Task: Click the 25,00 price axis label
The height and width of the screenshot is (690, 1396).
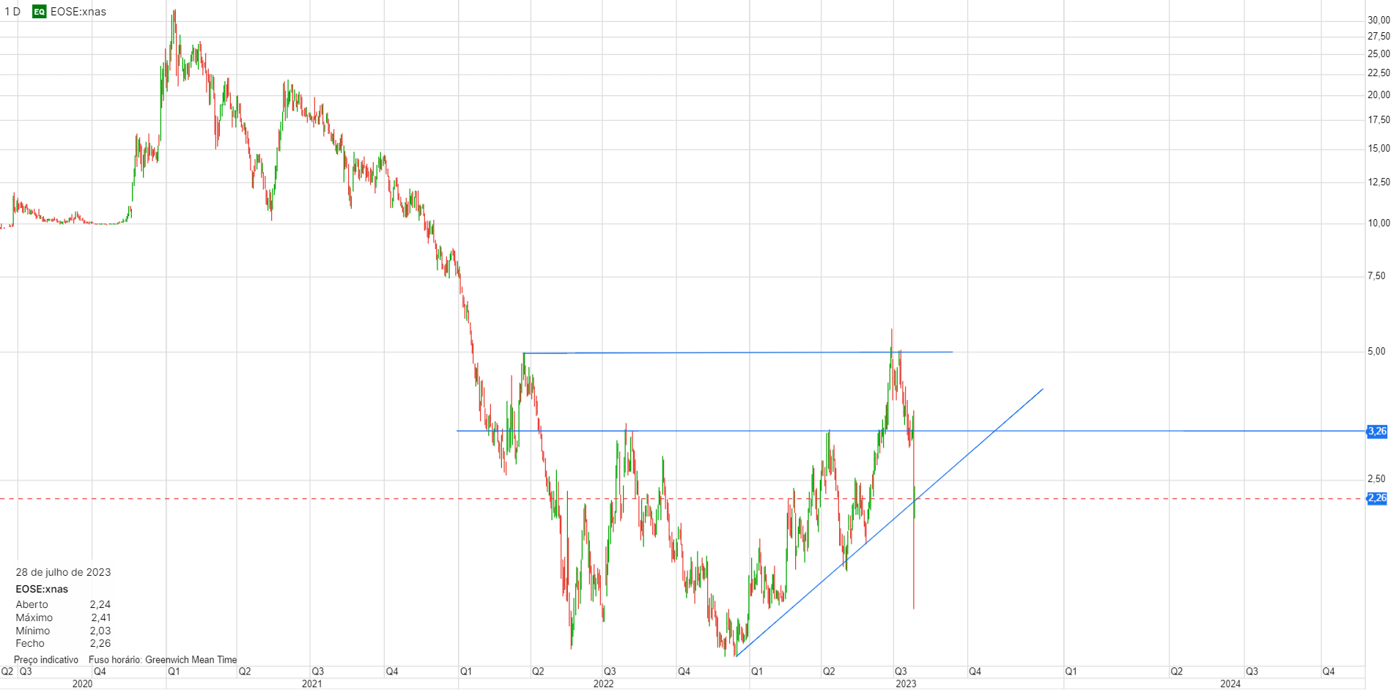Action: click(x=1378, y=54)
